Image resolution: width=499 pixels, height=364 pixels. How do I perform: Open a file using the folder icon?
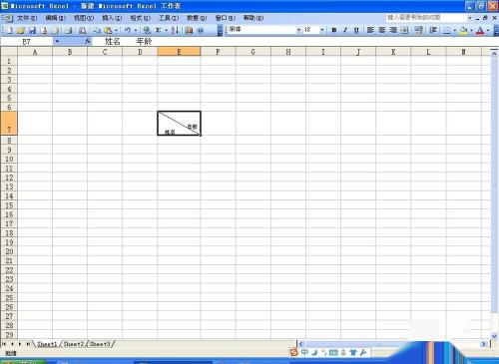(21, 30)
